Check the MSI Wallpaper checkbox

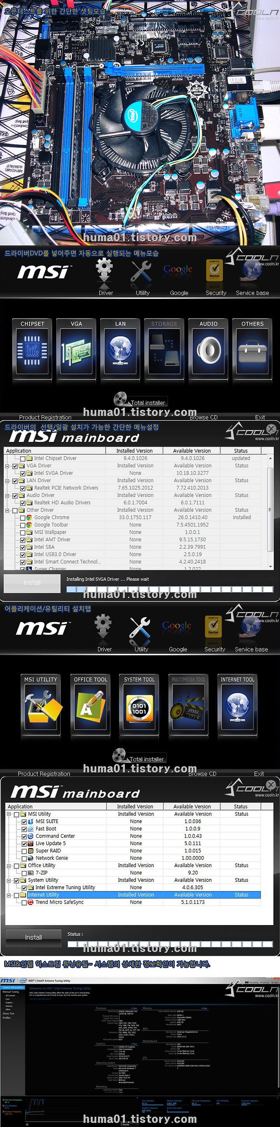point(22,533)
